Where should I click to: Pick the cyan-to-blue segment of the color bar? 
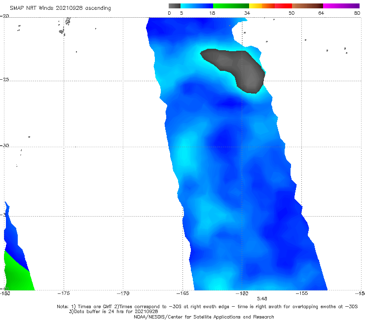(x=197, y=6)
